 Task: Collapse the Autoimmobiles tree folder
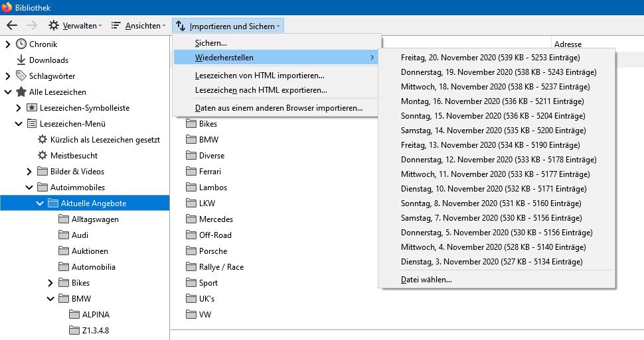click(x=29, y=188)
